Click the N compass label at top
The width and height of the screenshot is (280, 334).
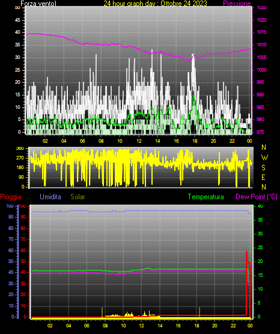(264, 147)
